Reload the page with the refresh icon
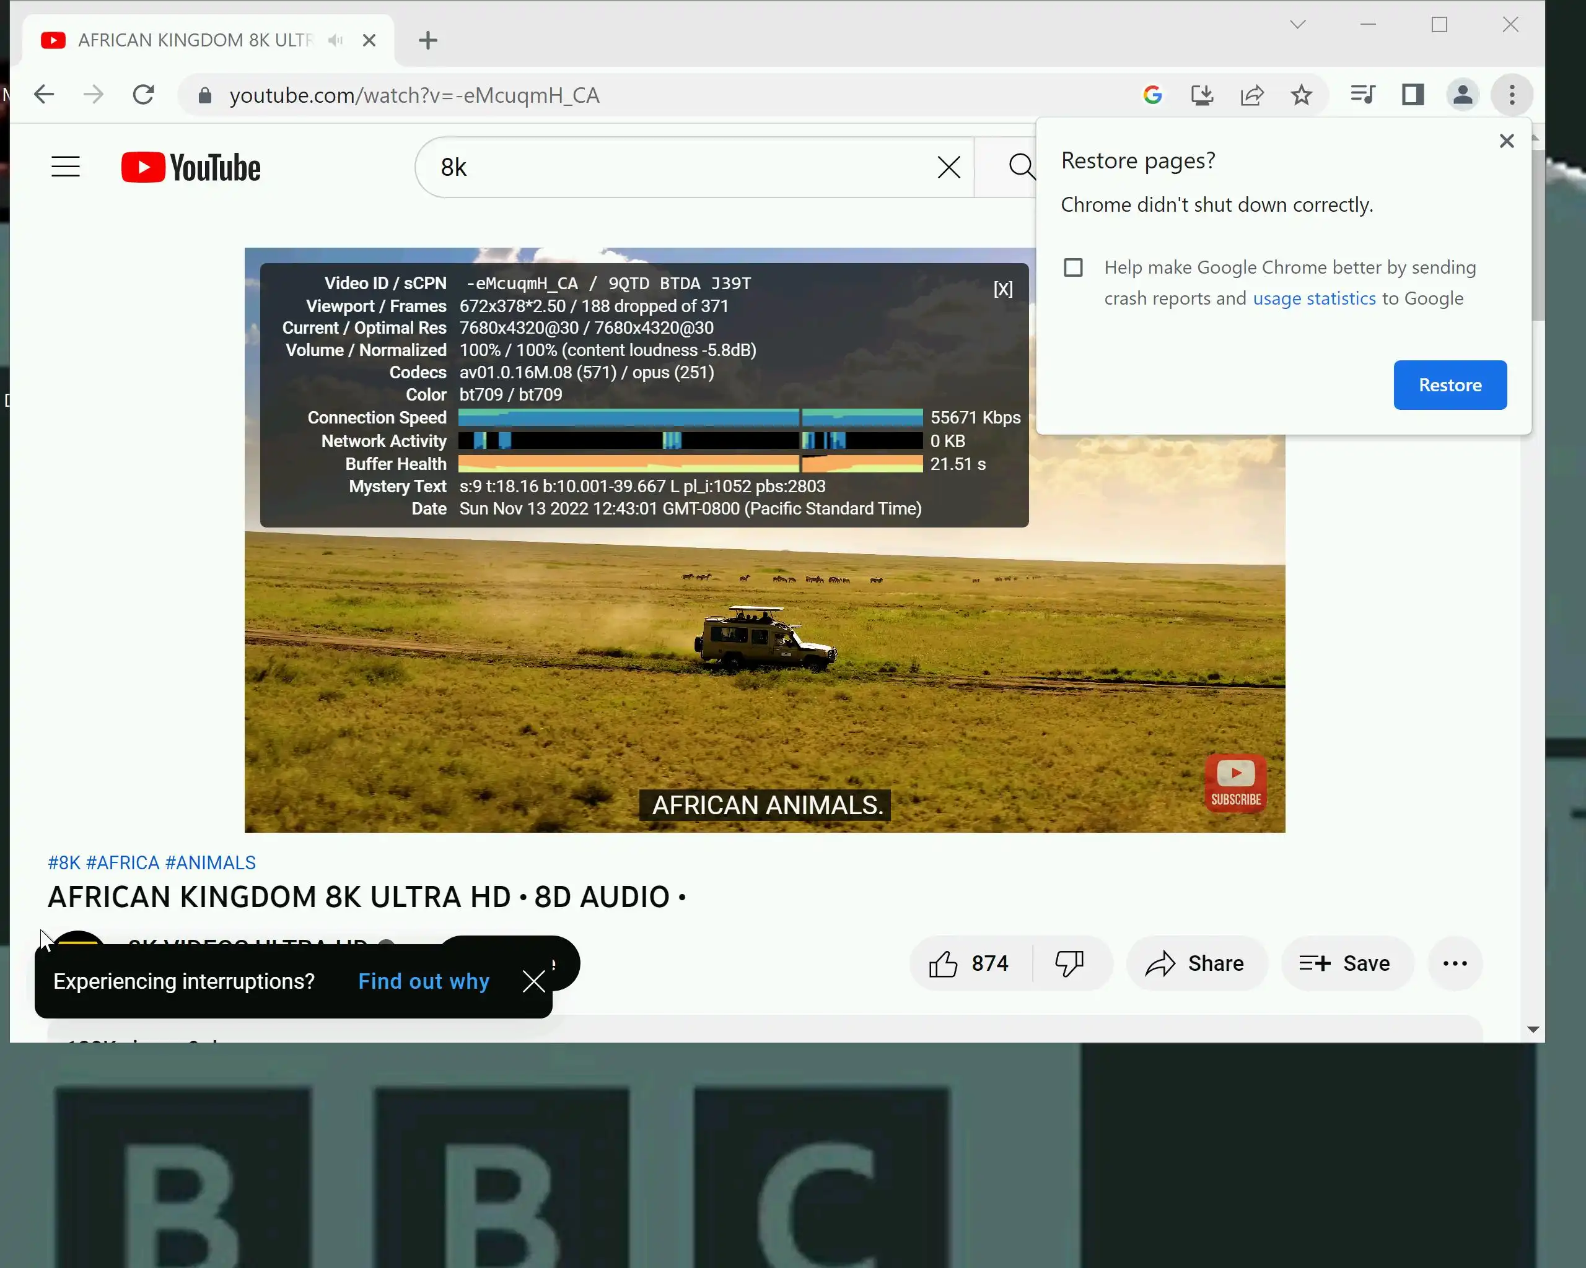Screen dimensions: 1586x1268 point(144,95)
